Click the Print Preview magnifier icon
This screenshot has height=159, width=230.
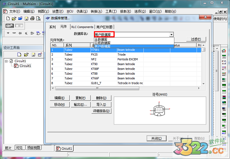click(x=38, y=18)
